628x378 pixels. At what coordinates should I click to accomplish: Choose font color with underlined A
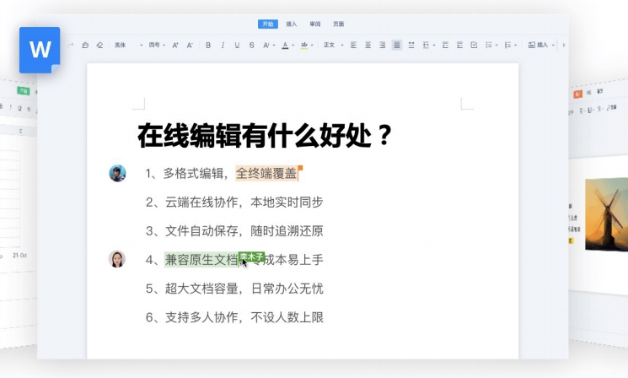(285, 45)
